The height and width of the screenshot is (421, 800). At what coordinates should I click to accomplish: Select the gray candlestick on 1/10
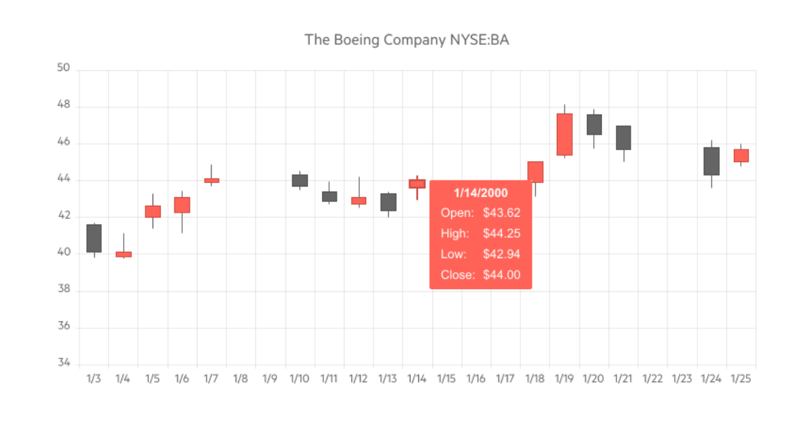click(300, 180)
